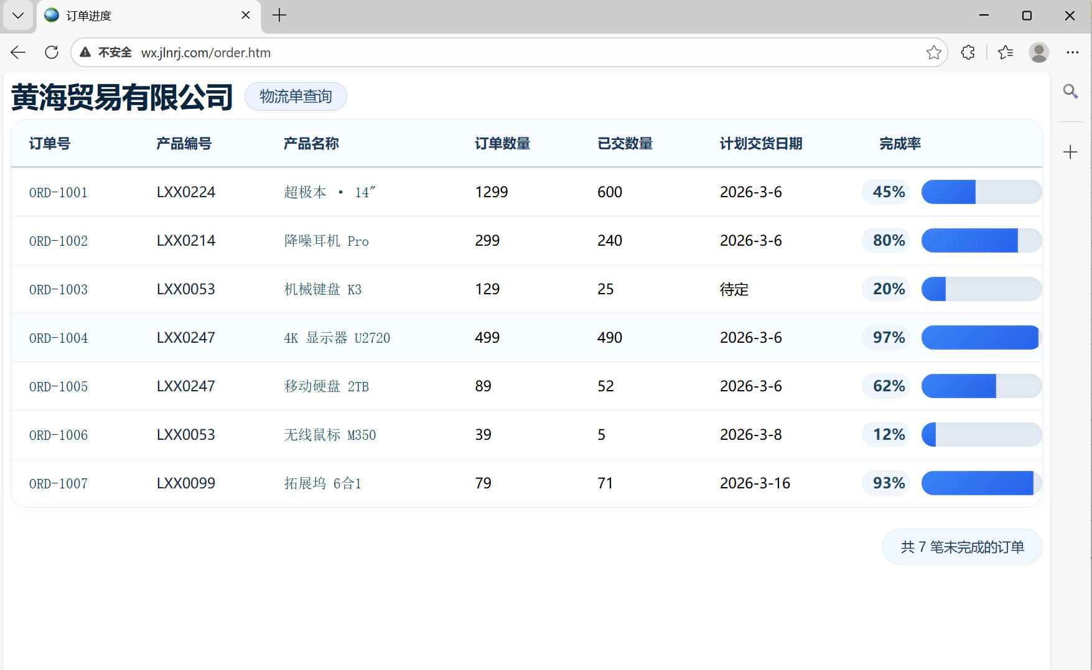Close the 订单进度 tab
Screen dimensions: 1092x670
(246, 16)
